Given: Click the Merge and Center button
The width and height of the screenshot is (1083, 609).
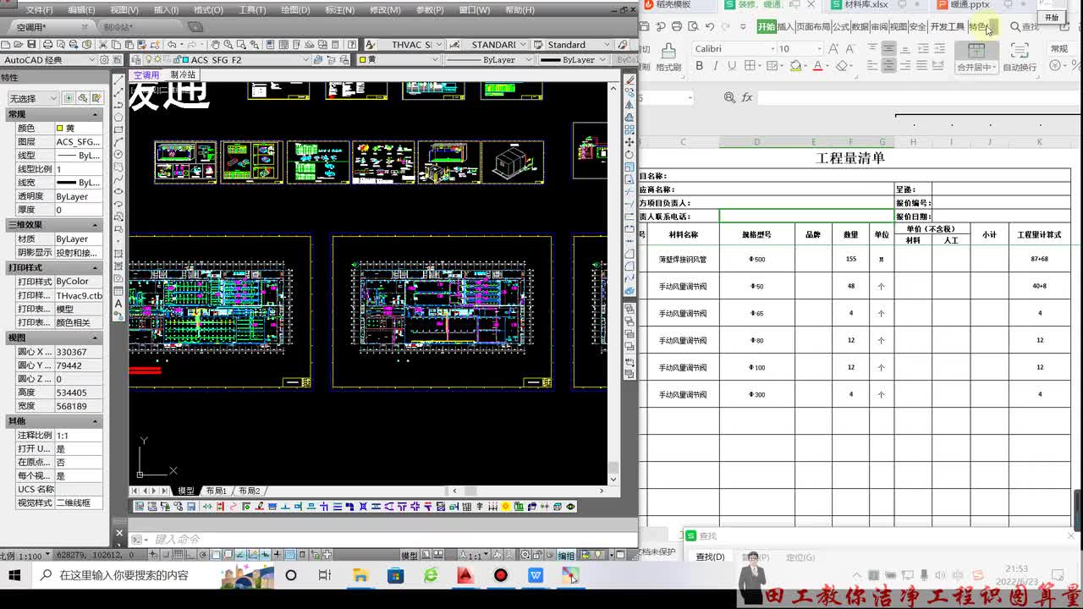Looking at the screenshot, I should pos(976,58).
